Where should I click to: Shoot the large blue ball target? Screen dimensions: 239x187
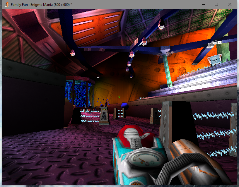(x=125, y=106)
